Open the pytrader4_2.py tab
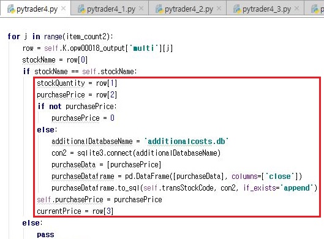Viewport: 324px width, 239px height. (187, 9)
